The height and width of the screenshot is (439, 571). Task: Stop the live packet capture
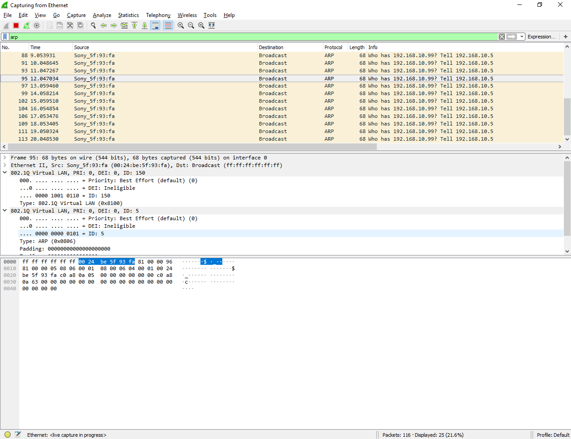16,25
